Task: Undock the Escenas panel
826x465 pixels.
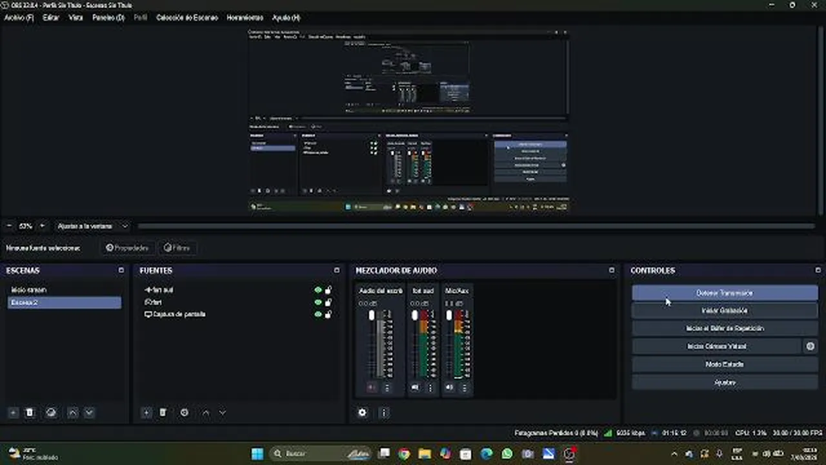Action: (x=121, y=270)
